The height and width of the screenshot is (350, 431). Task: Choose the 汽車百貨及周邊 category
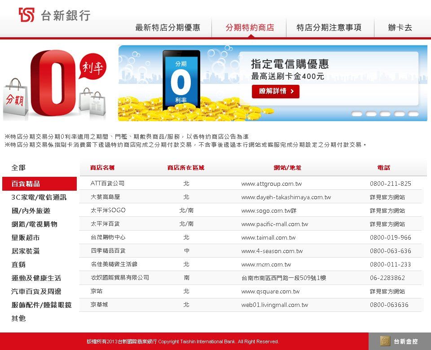pos(36,292)
